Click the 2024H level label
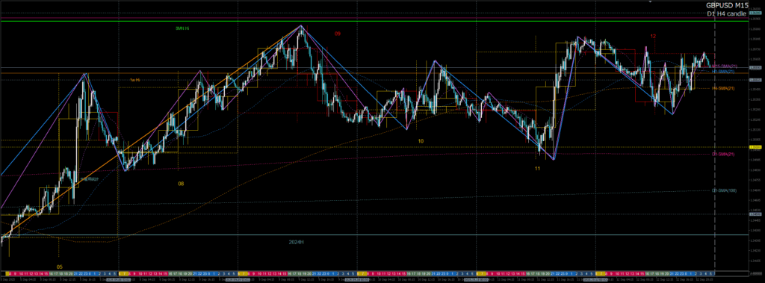765x283 pixels. tap(296, 242)
